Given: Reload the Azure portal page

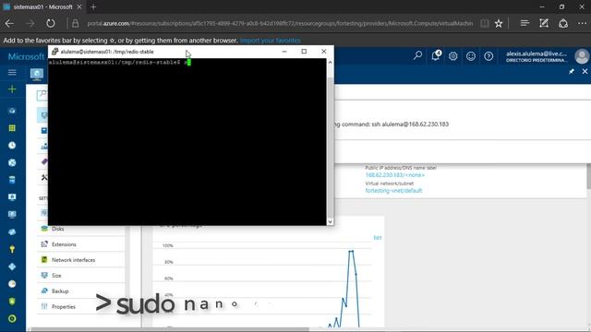Looking at the screenshot, I should pyautogui.click(x=51, y=23).
